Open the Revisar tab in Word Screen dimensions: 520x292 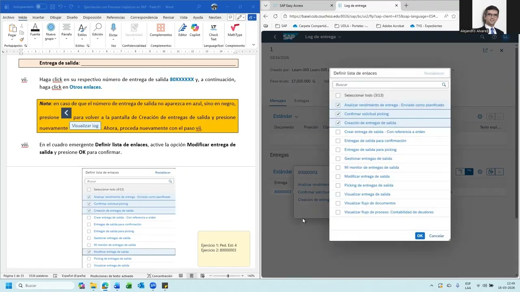(x=169, y=17)
